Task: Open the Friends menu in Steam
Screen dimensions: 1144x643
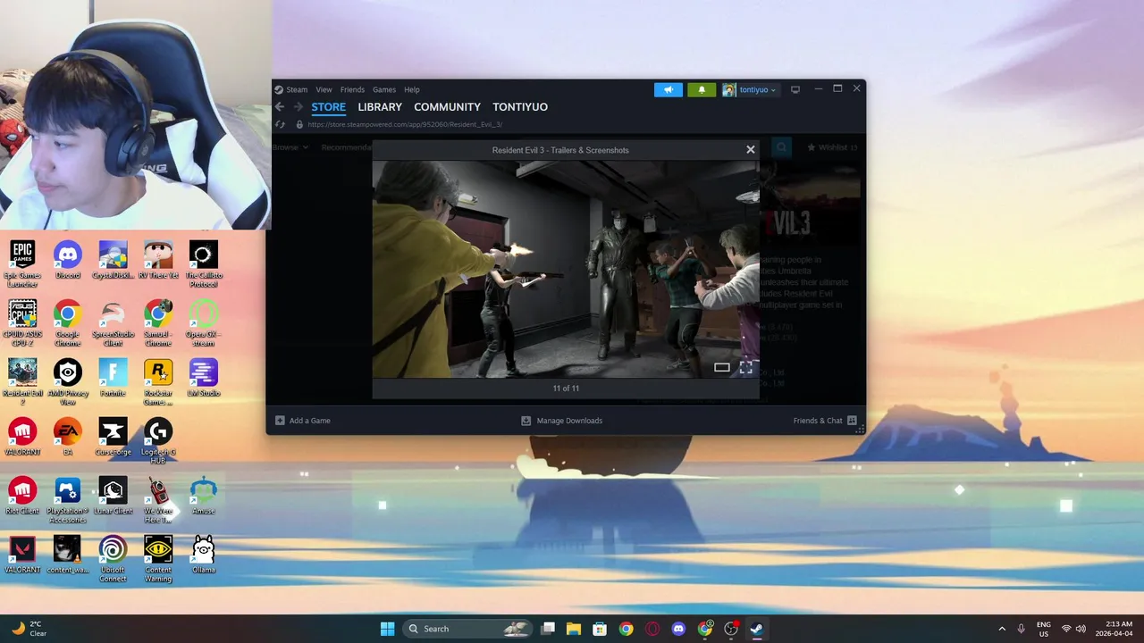Action: 352,89
